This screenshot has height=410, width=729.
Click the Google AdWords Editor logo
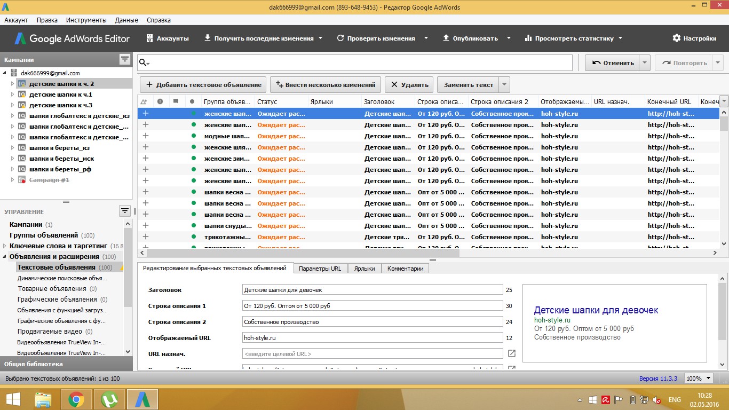click(x=72, y=38)
